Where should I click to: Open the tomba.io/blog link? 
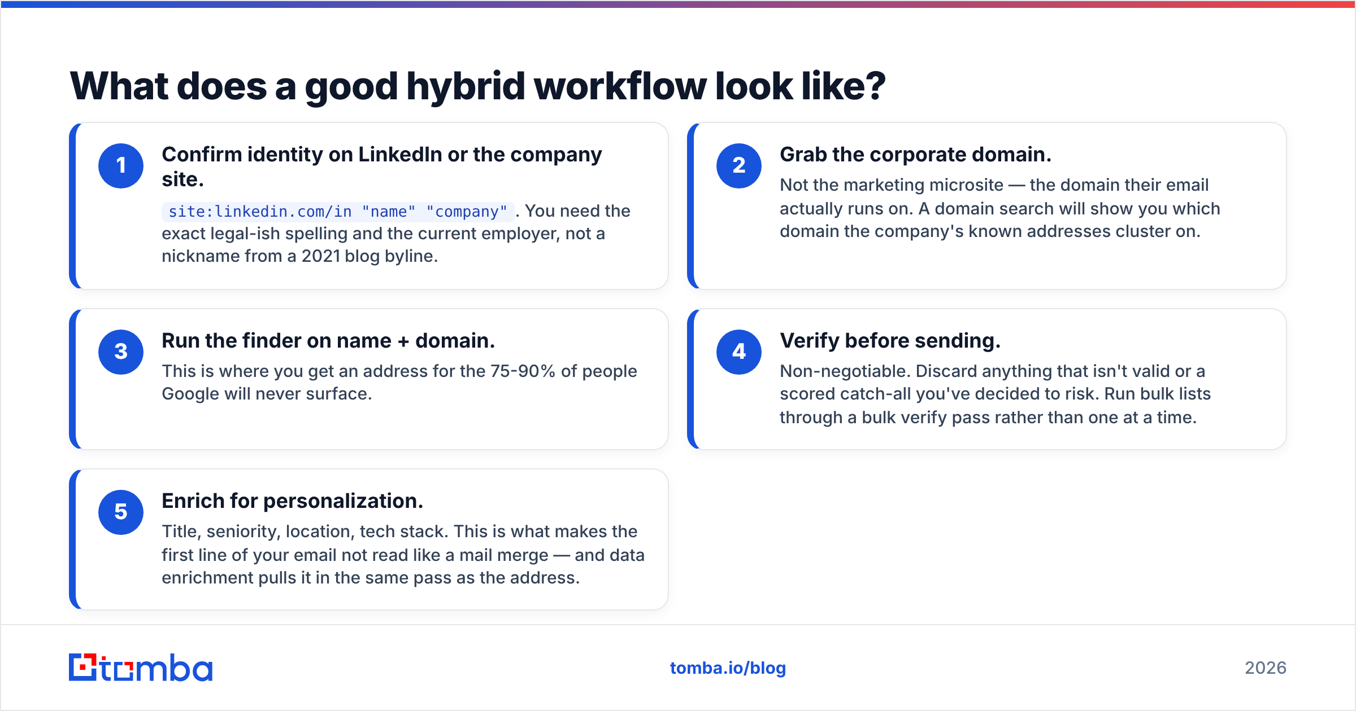coord(728,668)
